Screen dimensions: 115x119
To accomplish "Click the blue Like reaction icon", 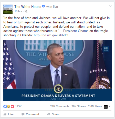I will pyautogui.click(x=5, y=107).
